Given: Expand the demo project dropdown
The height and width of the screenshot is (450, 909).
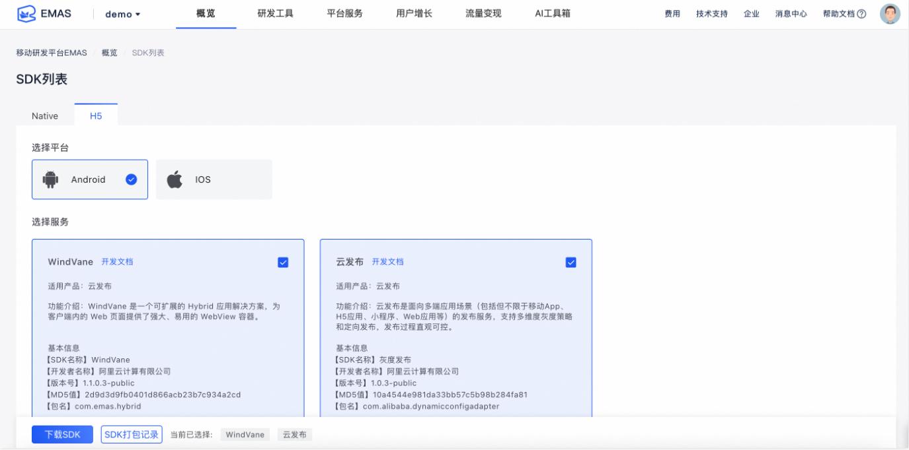Looking at the screenshot, I should point(123,15).
